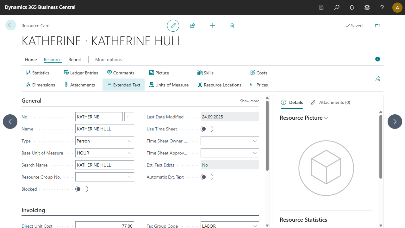Open the notifications bell icon
The image size is (405, 228).
click(x=352, y=8)
